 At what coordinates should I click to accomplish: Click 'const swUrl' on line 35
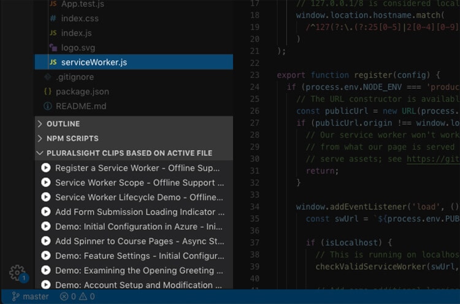click(332, 219)
